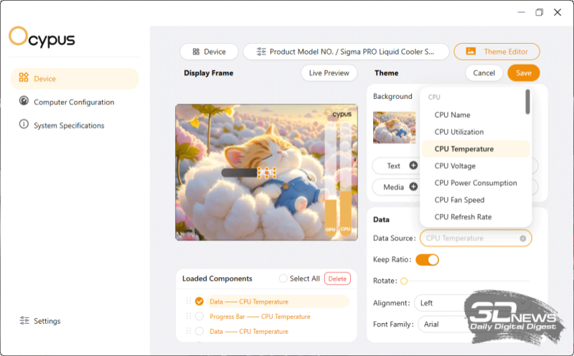Click the Ocypus logo
574x356 pixels.
42,37
